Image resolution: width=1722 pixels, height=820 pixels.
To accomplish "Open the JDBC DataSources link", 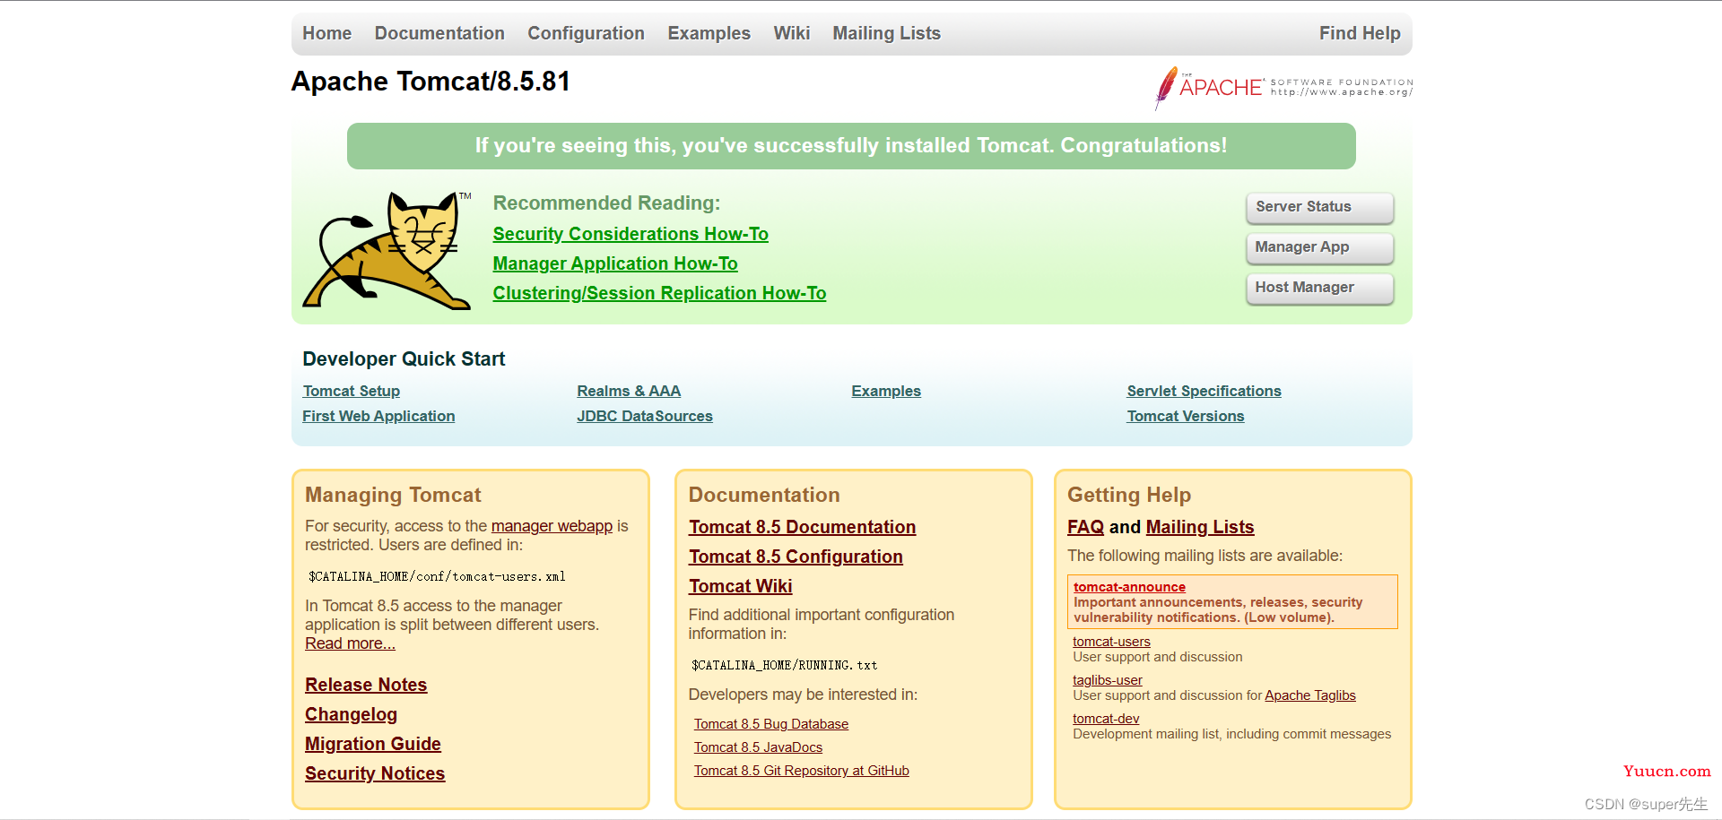I will [x=645, y=416].
